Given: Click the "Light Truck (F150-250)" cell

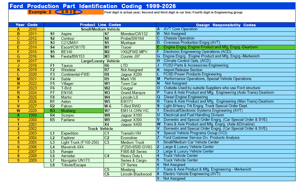Looking at the screenshot, I should 80,142.
